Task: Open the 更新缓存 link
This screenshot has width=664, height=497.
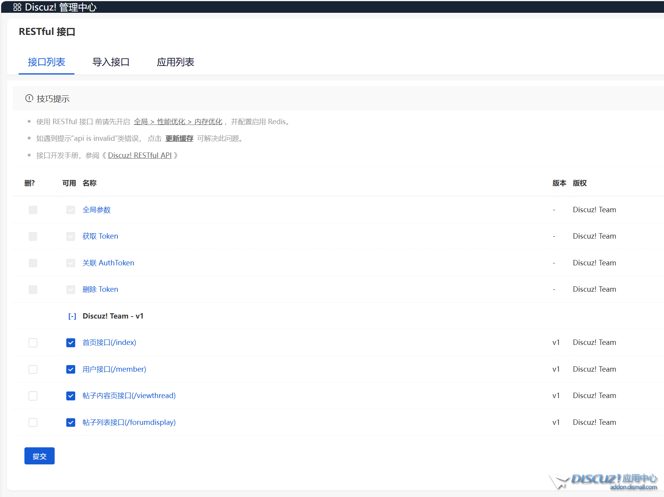Action: [179, 139]
